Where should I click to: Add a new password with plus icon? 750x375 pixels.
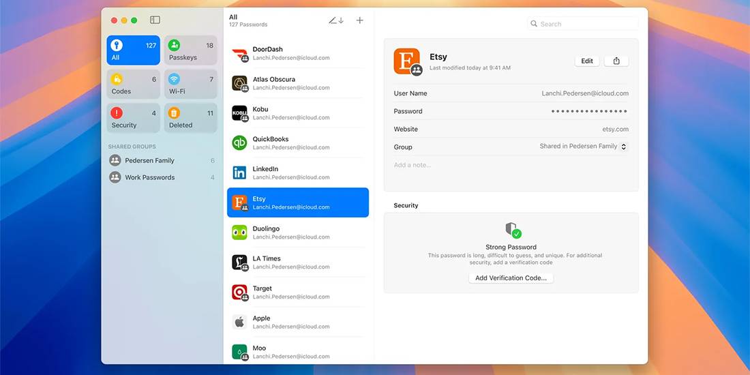[x=360, y=20]
